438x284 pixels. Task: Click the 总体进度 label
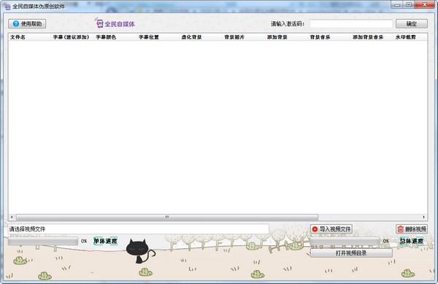click(x=412, y=241)
